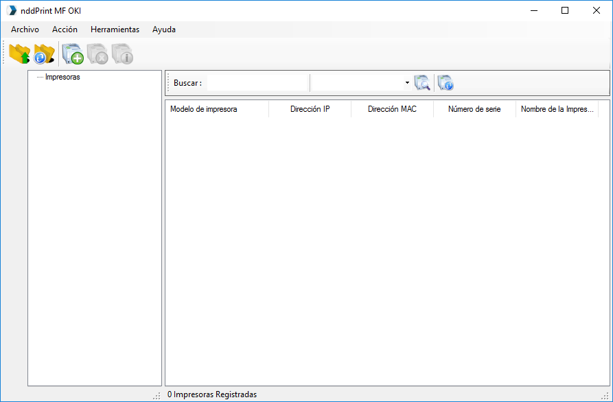
Task: Click the folder refresh toolbar icon
Action: [44, 54]
